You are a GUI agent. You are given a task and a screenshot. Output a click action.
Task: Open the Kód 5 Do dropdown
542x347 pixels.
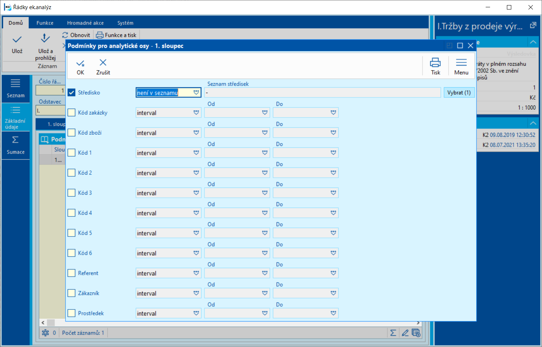coord(333,233)
